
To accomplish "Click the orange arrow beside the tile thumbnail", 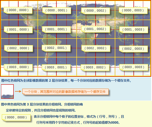I will (18, 91).
